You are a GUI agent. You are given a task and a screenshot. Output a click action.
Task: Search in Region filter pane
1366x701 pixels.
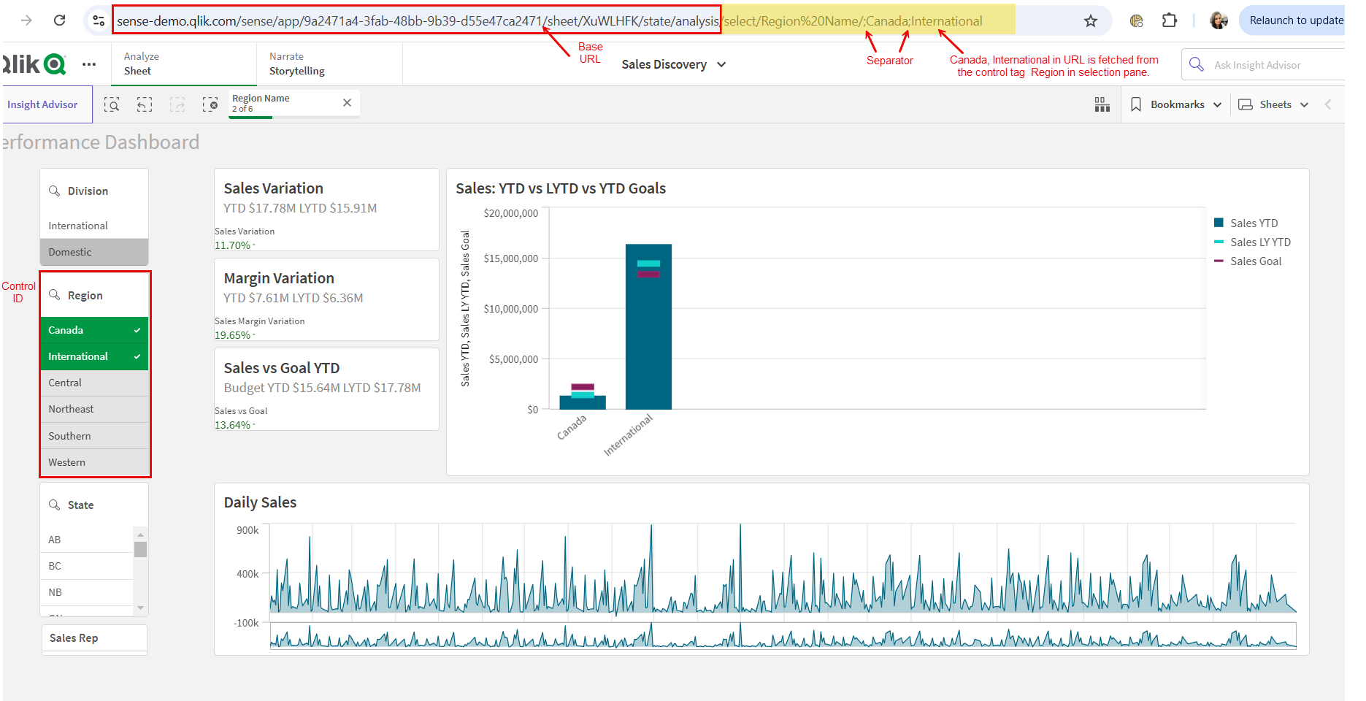click(55, 295)
